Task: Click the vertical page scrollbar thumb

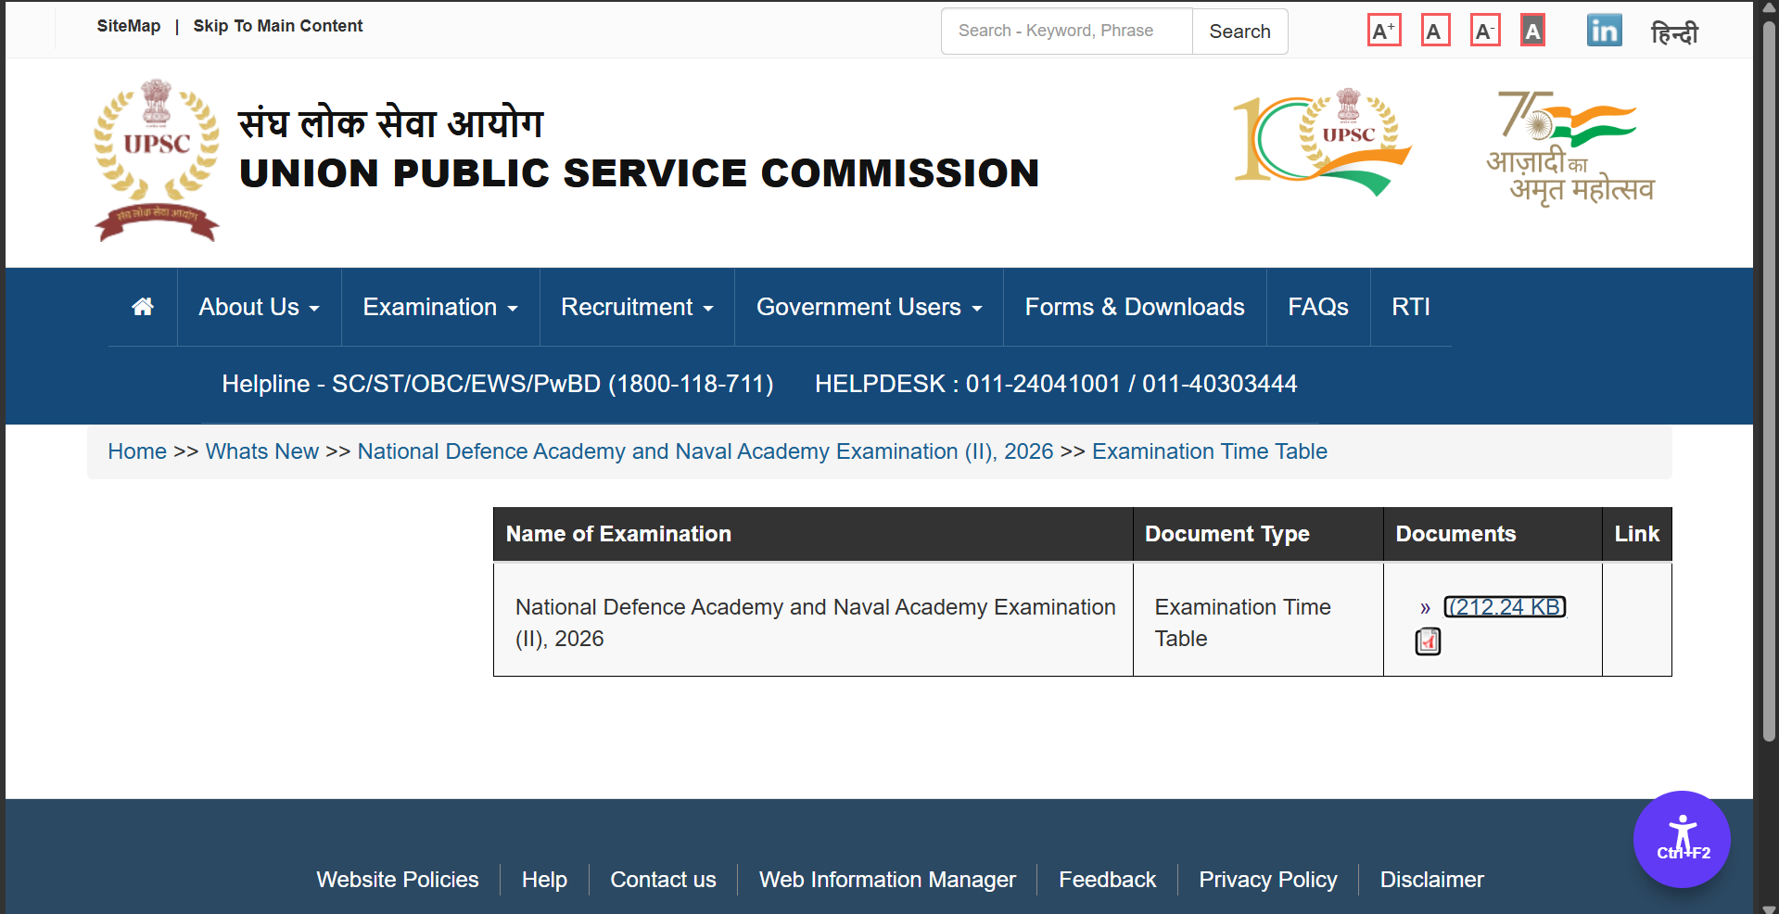Action: click(1769, 380)
